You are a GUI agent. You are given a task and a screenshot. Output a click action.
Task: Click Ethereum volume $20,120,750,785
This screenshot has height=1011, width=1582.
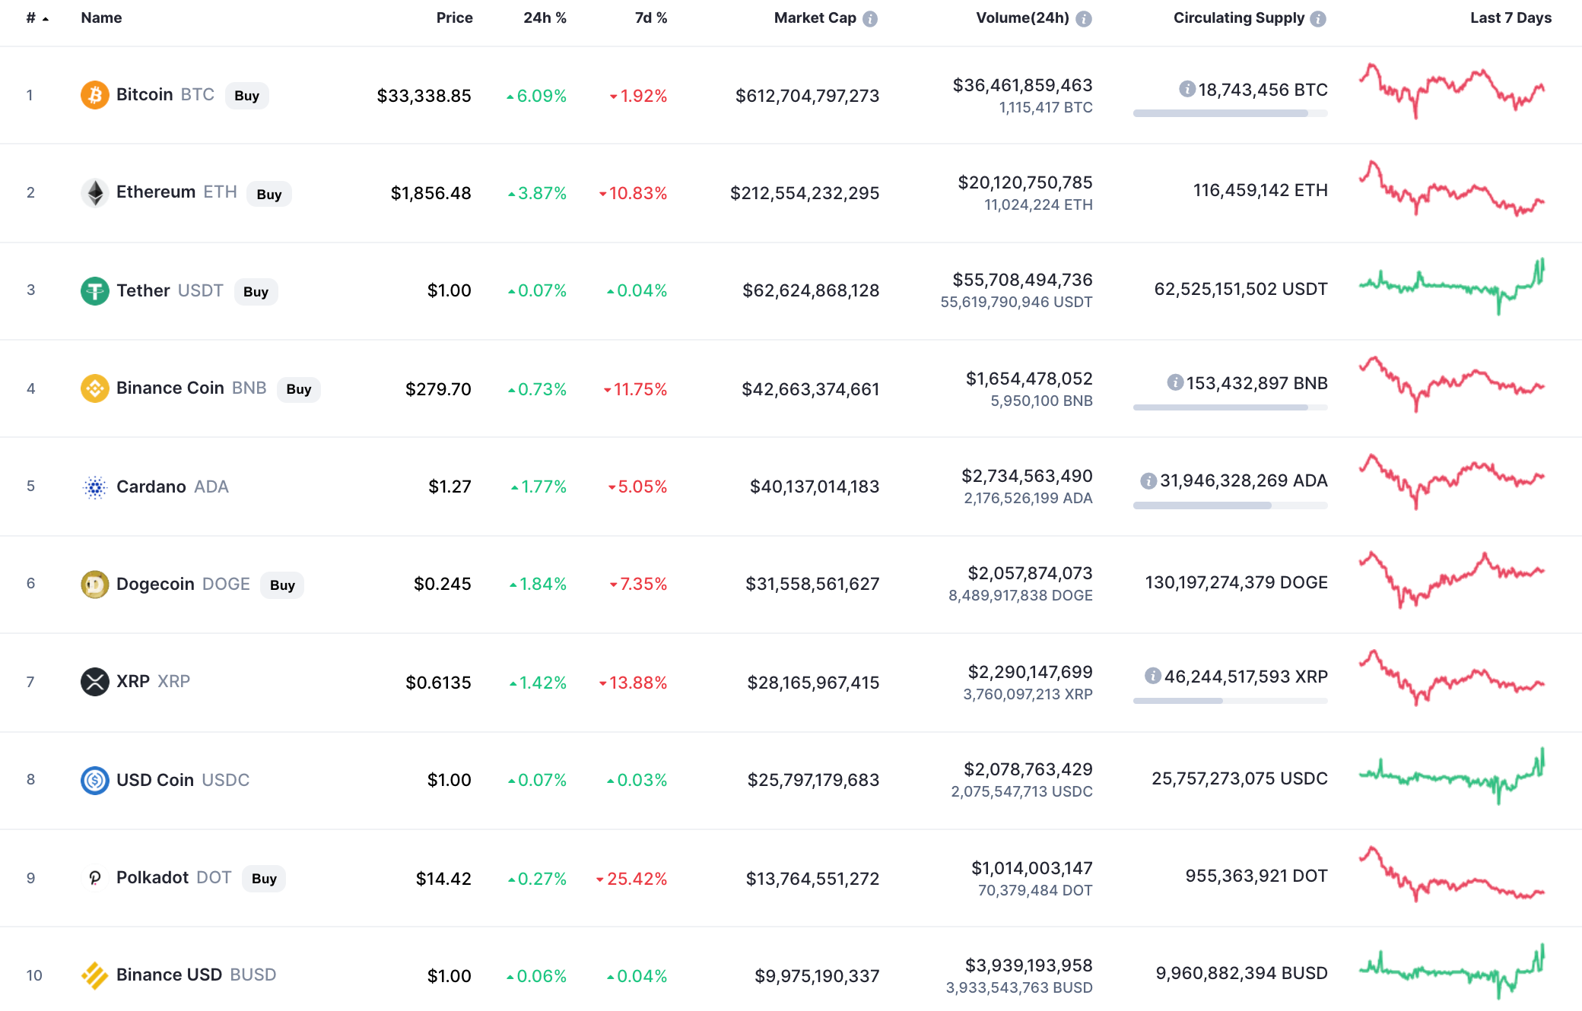pyautogui.click(x=1024, y=182)
